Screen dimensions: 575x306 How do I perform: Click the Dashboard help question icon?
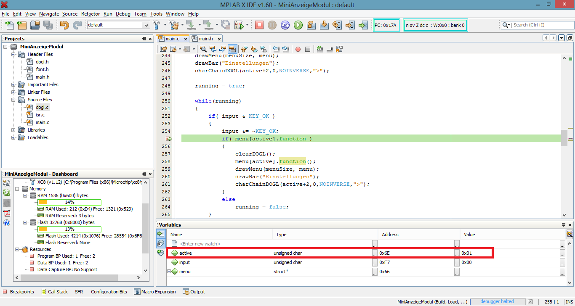coord(7,223)
